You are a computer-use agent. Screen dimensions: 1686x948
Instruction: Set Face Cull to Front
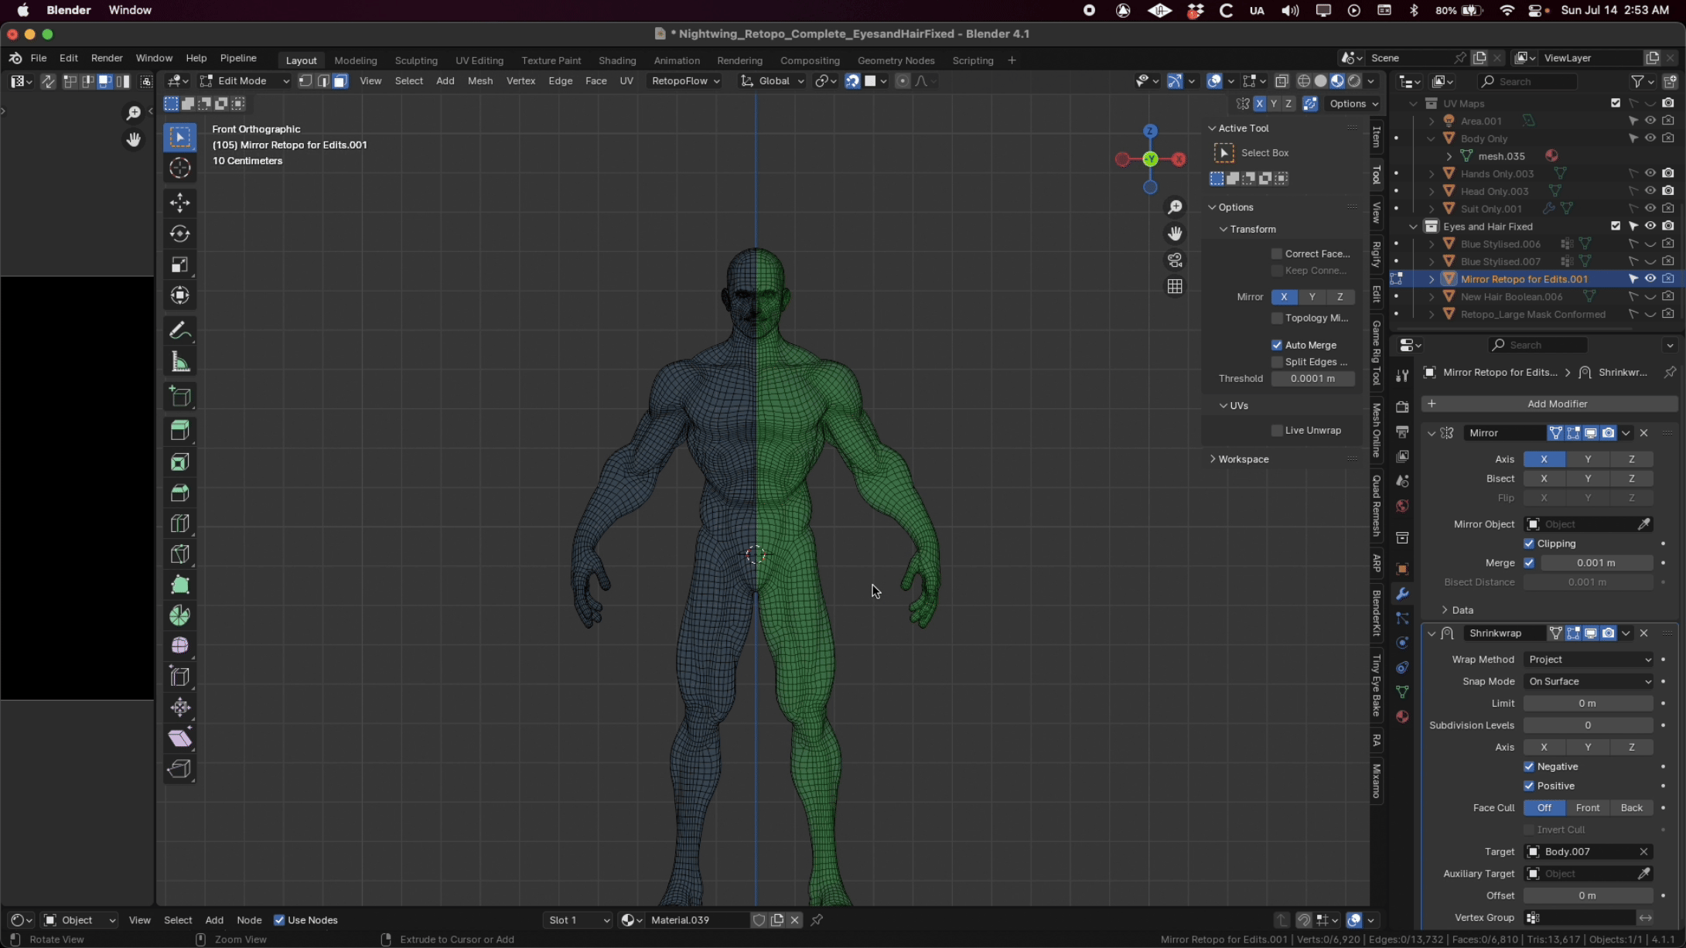click(x=1587, y=807)
